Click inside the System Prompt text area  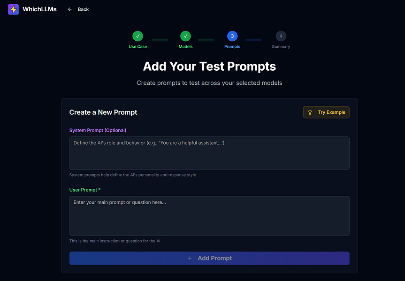[209, 154]
